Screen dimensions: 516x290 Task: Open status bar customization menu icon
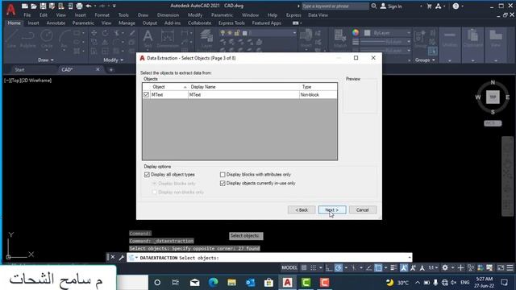[x=510, y=268]
